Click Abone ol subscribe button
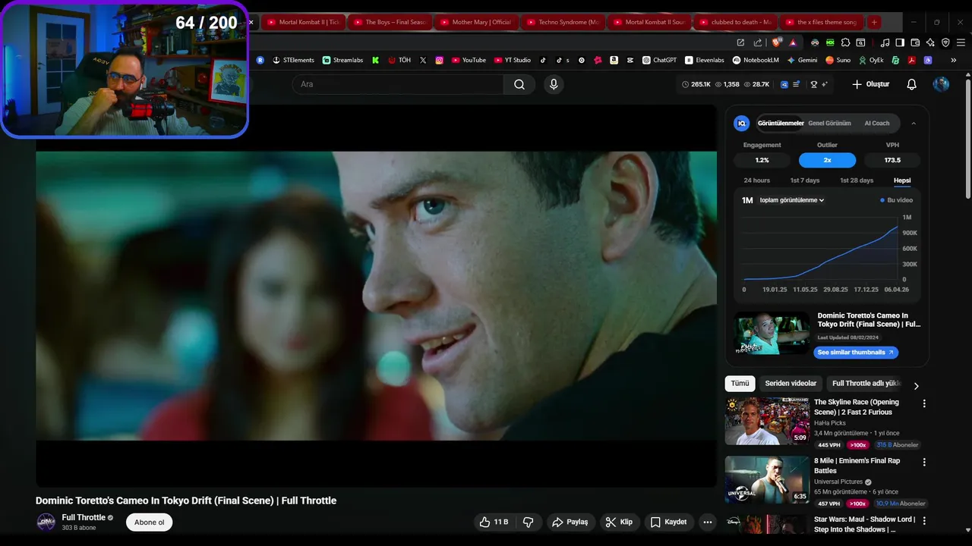 point(149,522)
